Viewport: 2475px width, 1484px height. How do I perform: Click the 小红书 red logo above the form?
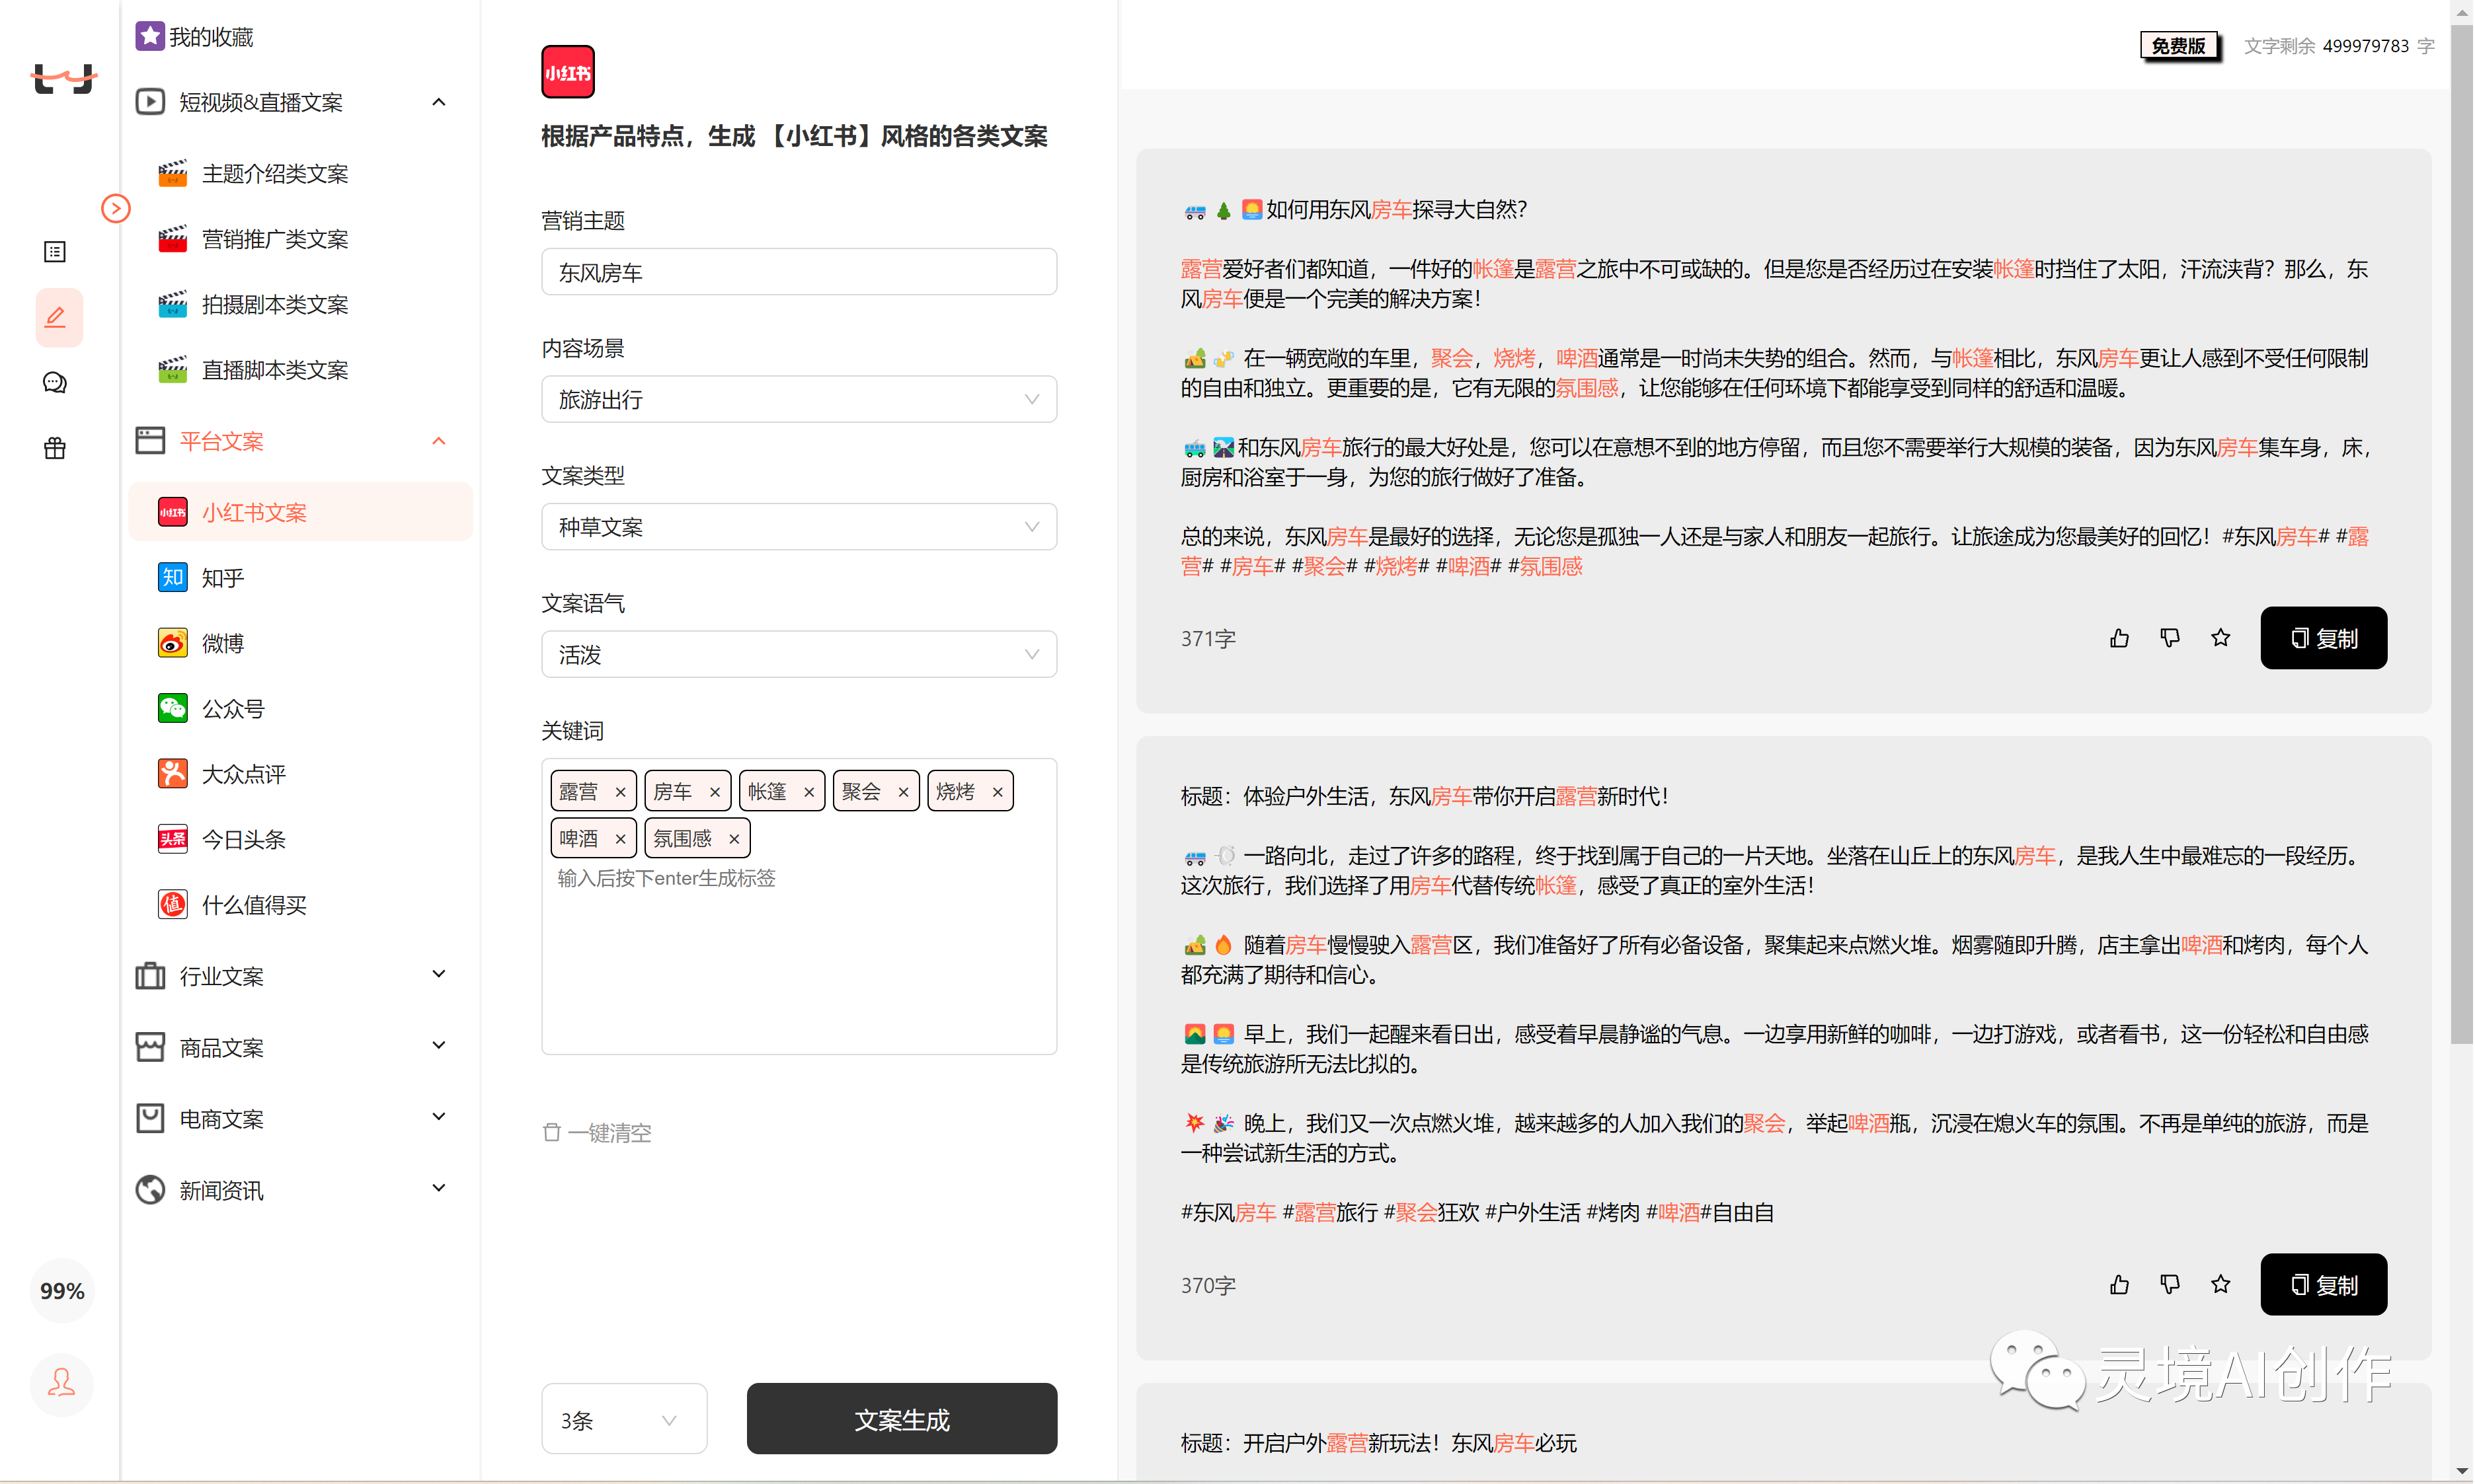[x=567, y=72]
